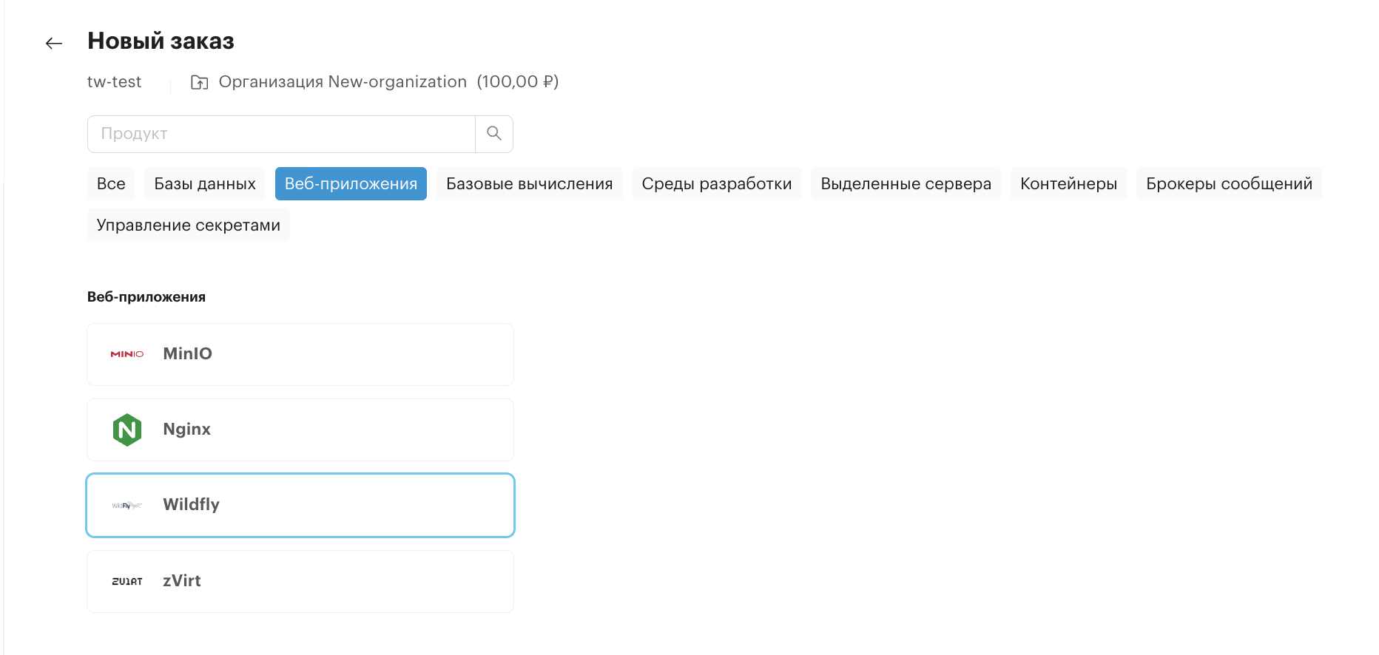Click the (100,00 ₽) balance text

pos(518,82)
